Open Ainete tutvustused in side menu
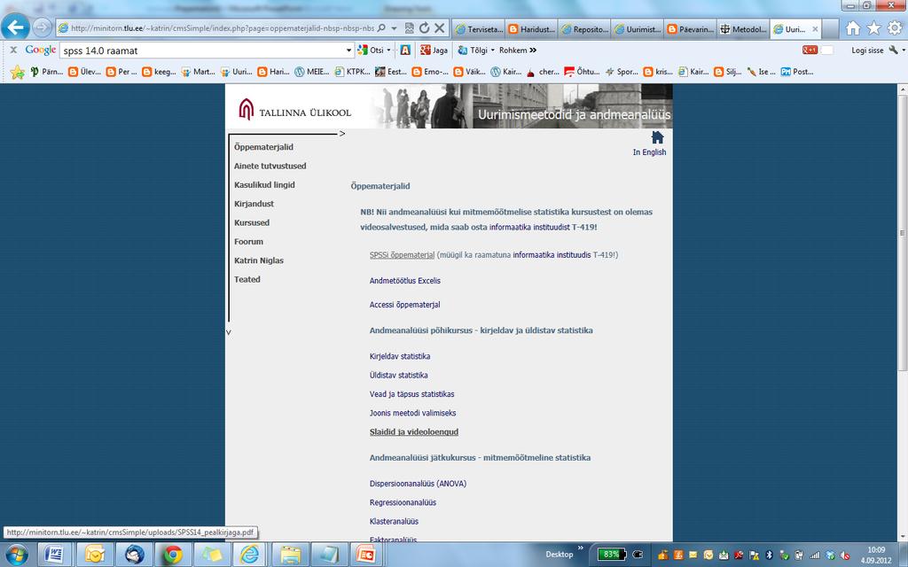Image resolution: width=908 pixels, height=567 pixels. coord(270,166)
